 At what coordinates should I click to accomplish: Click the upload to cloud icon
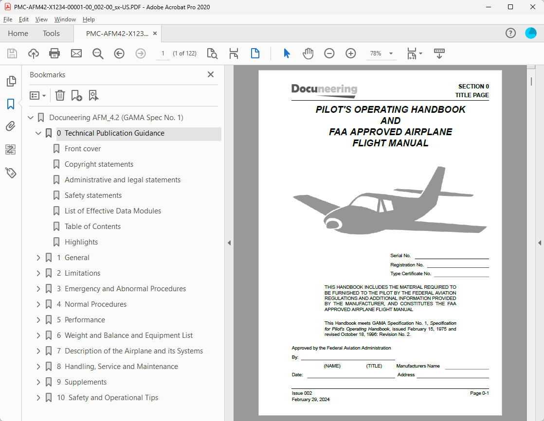(33, 53)
